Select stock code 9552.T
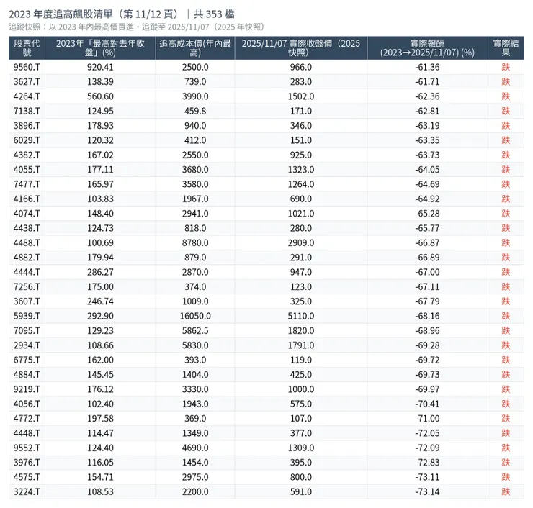Image resolution: width=533 pixels, height=508 pixels. 27,448
